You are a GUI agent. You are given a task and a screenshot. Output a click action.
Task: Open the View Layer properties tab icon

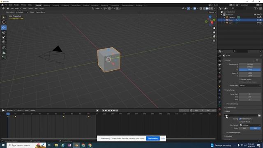coord(219,69)
